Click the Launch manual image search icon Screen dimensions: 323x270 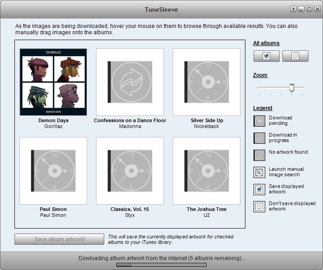coord(259,172)
